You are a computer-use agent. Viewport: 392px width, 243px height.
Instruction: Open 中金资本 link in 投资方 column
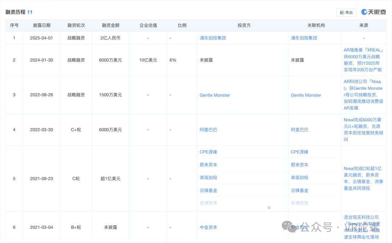pyautogui.click(x=208, y=227)
